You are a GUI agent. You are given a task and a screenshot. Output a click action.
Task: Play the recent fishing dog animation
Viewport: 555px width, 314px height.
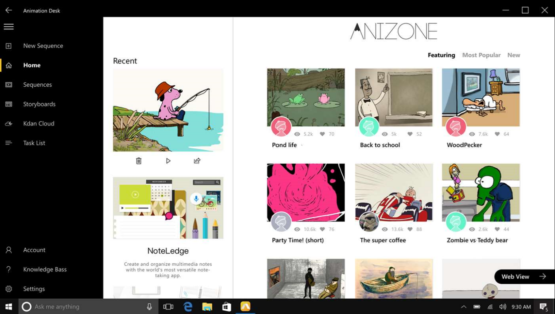point(168,161)
